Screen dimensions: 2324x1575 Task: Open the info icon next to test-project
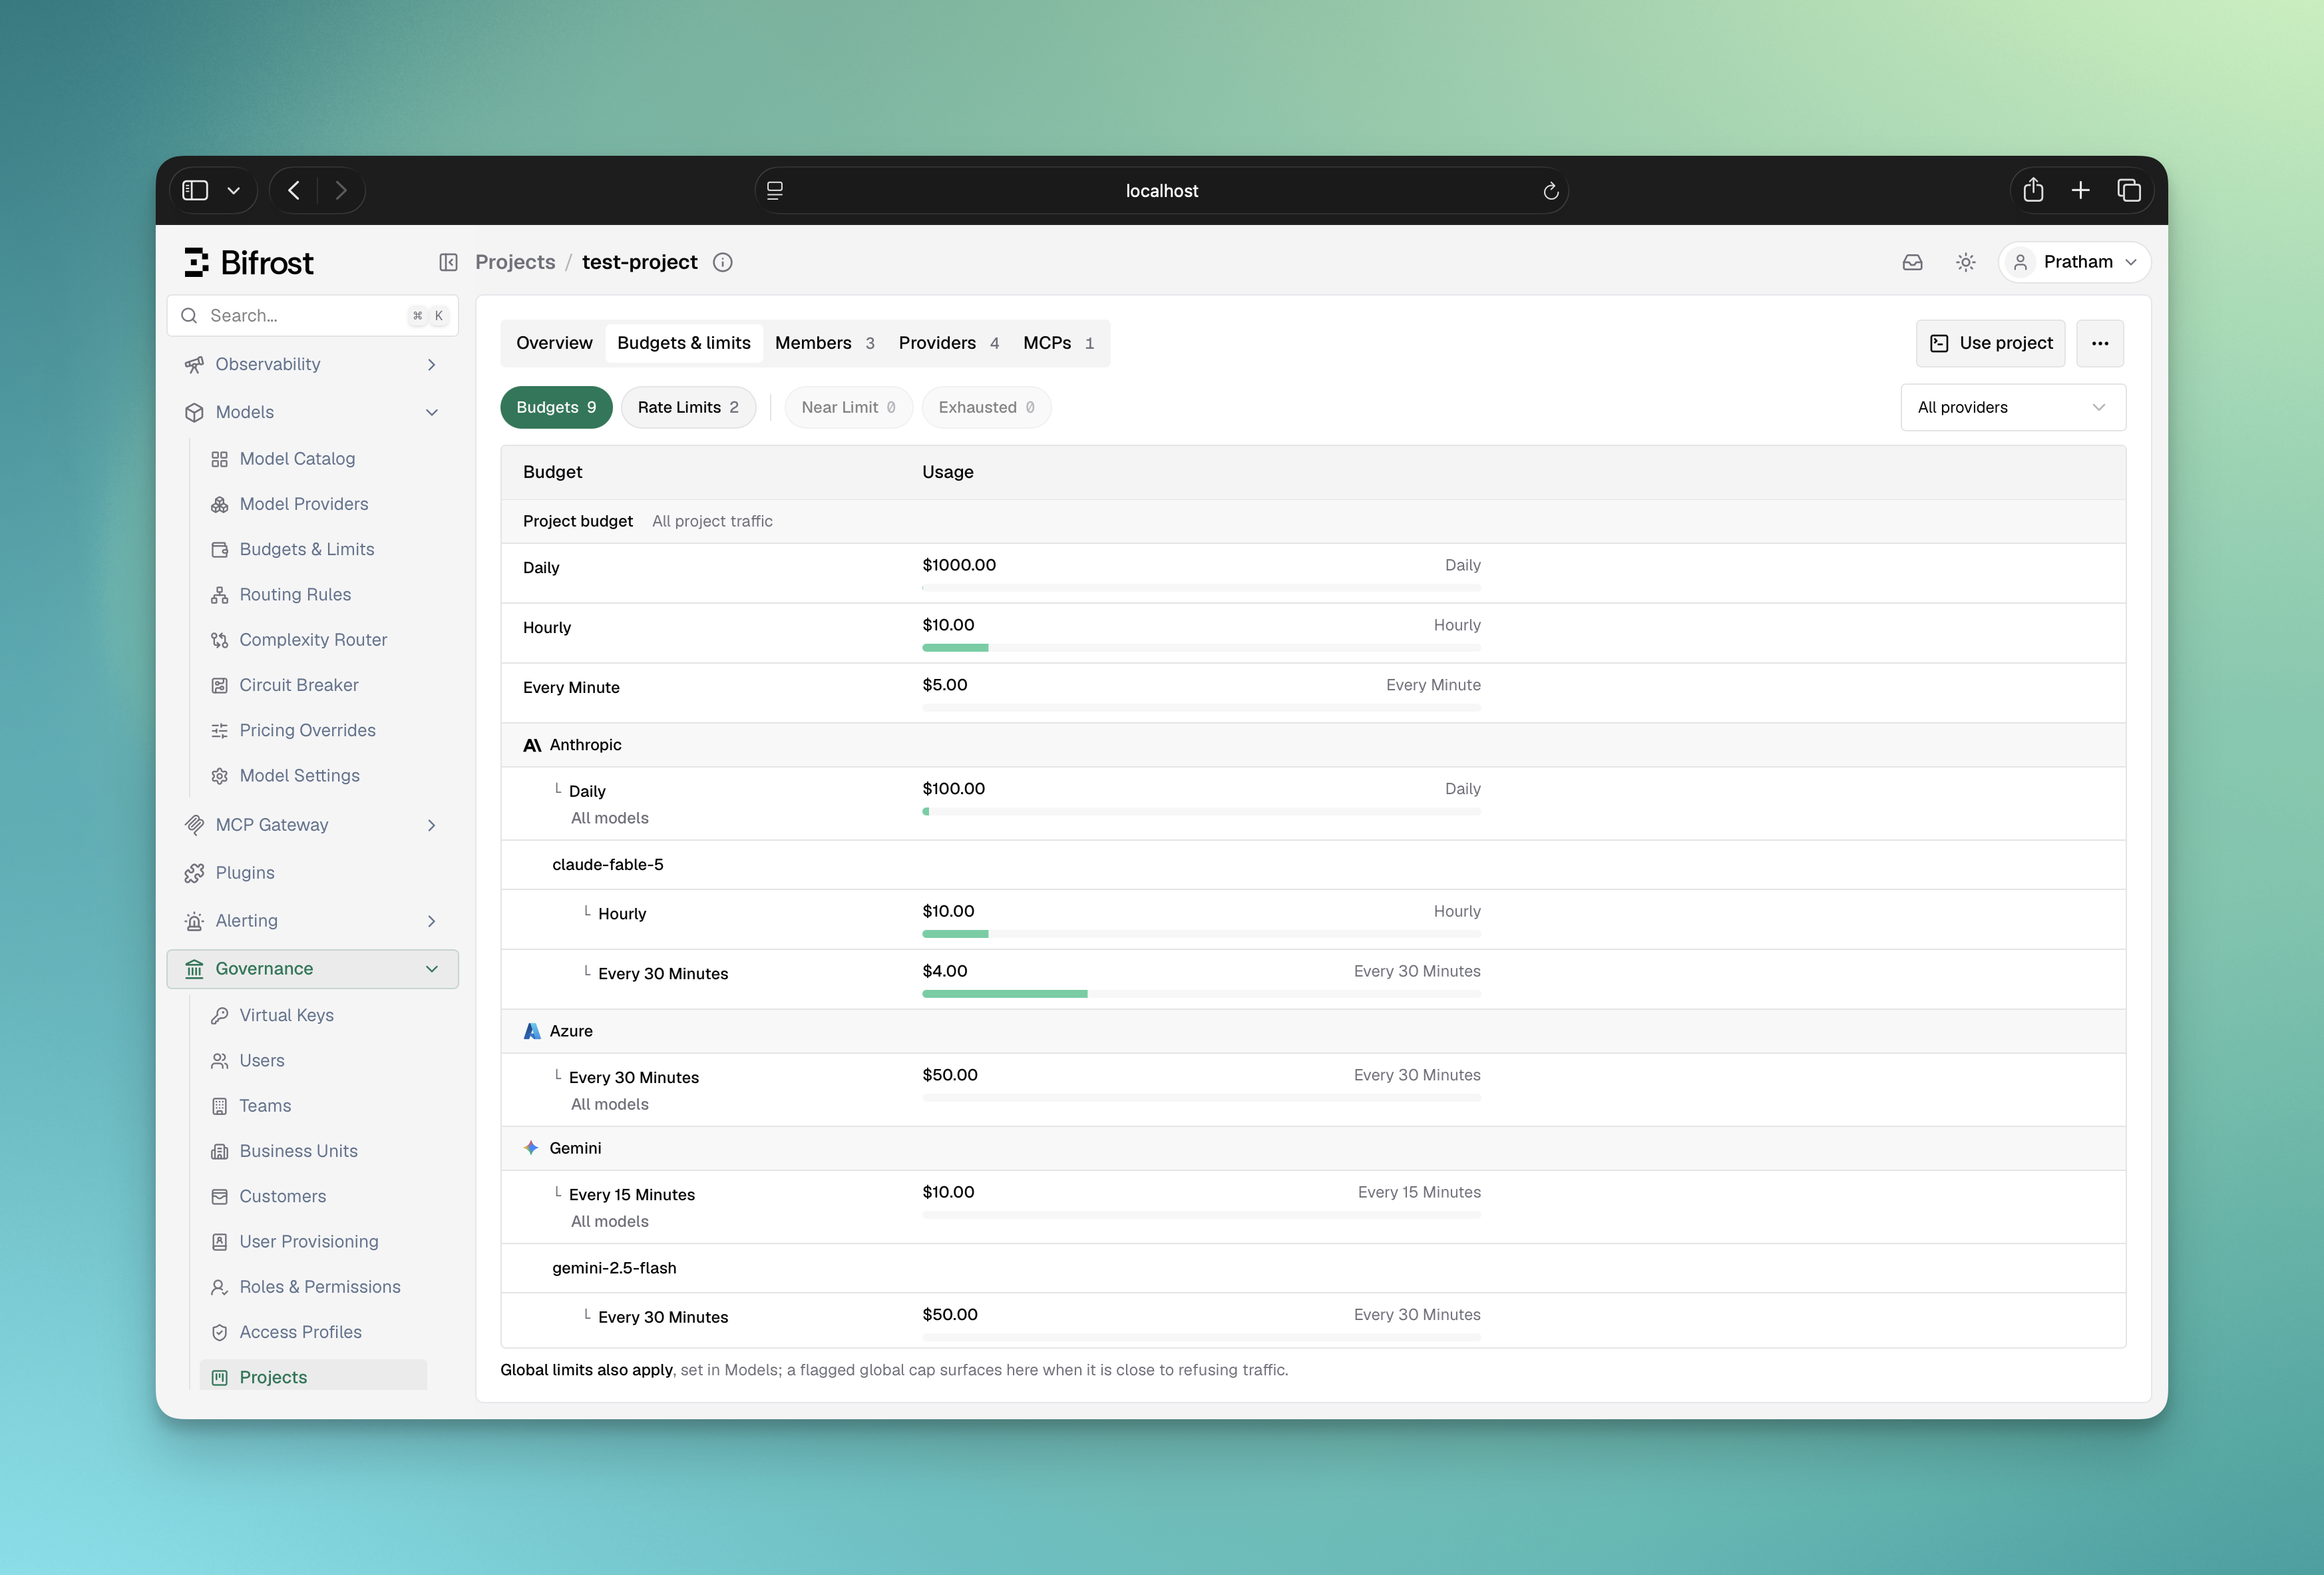(x=722, y=262)
